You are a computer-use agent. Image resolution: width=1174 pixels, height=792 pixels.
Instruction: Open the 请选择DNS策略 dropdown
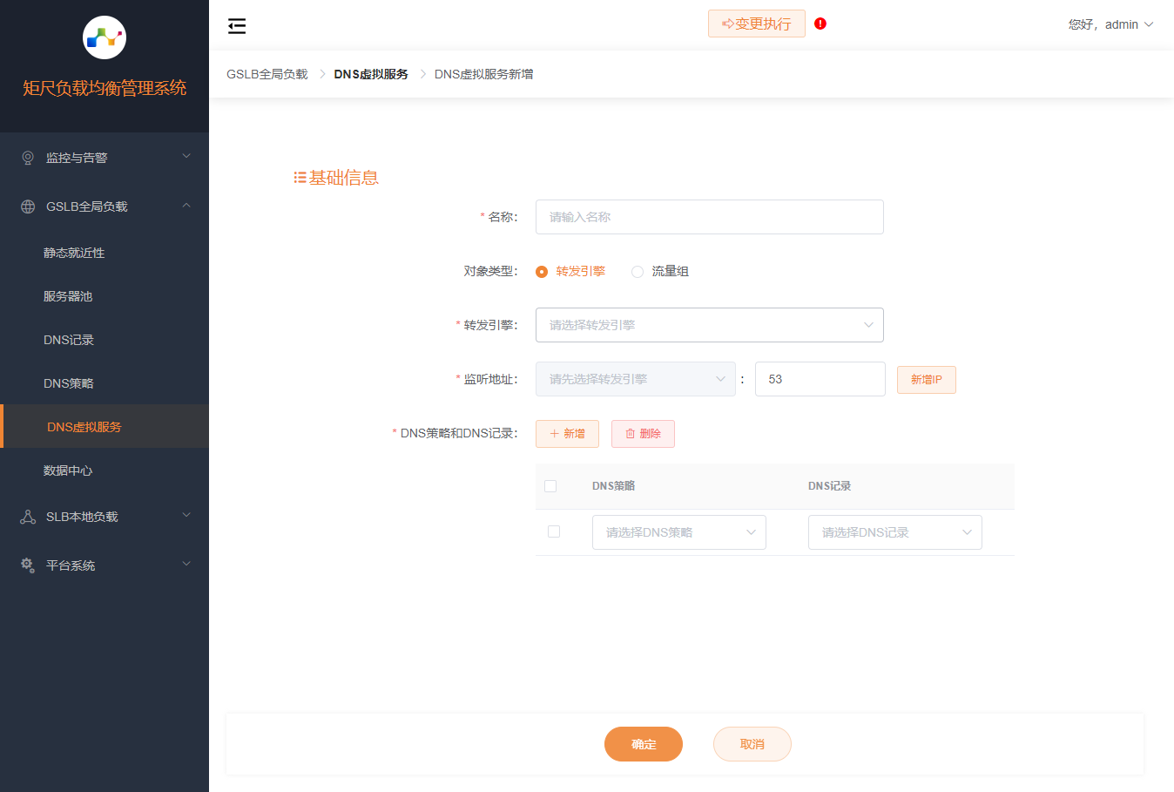click(678, 531)
